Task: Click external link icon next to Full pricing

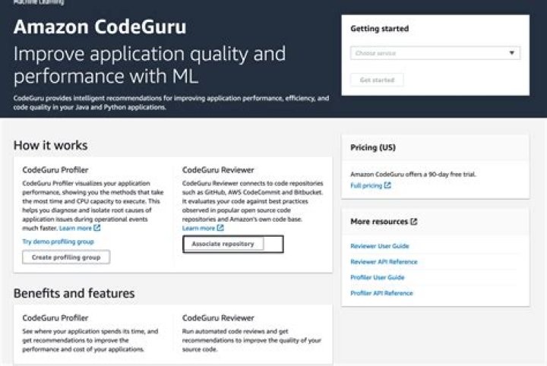Action: (387, 185)
